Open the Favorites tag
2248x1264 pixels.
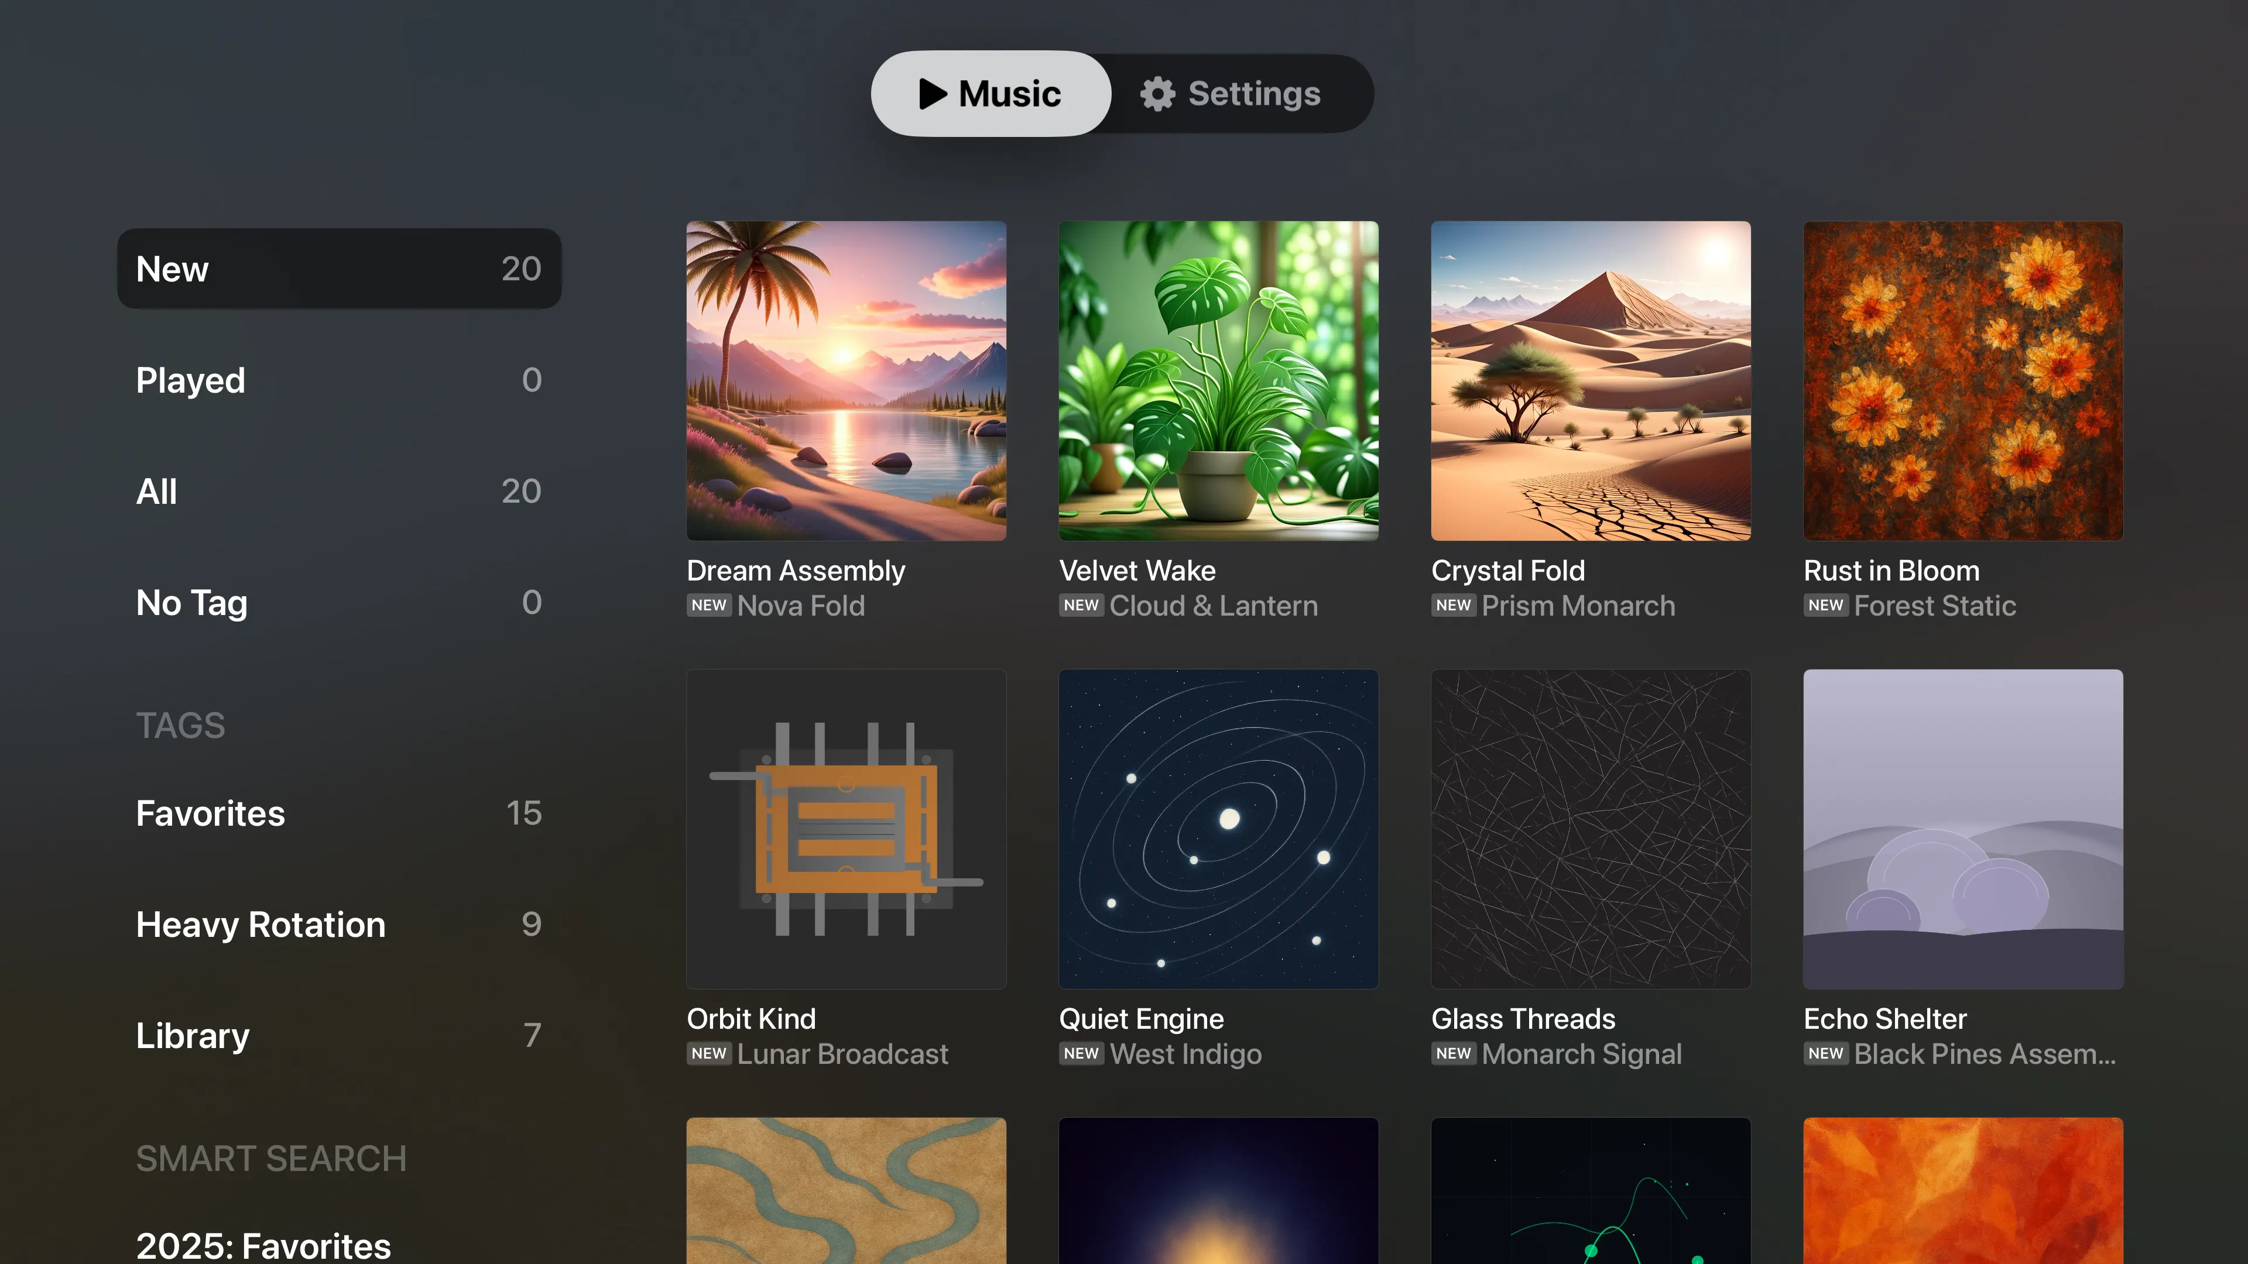(338, 813)
